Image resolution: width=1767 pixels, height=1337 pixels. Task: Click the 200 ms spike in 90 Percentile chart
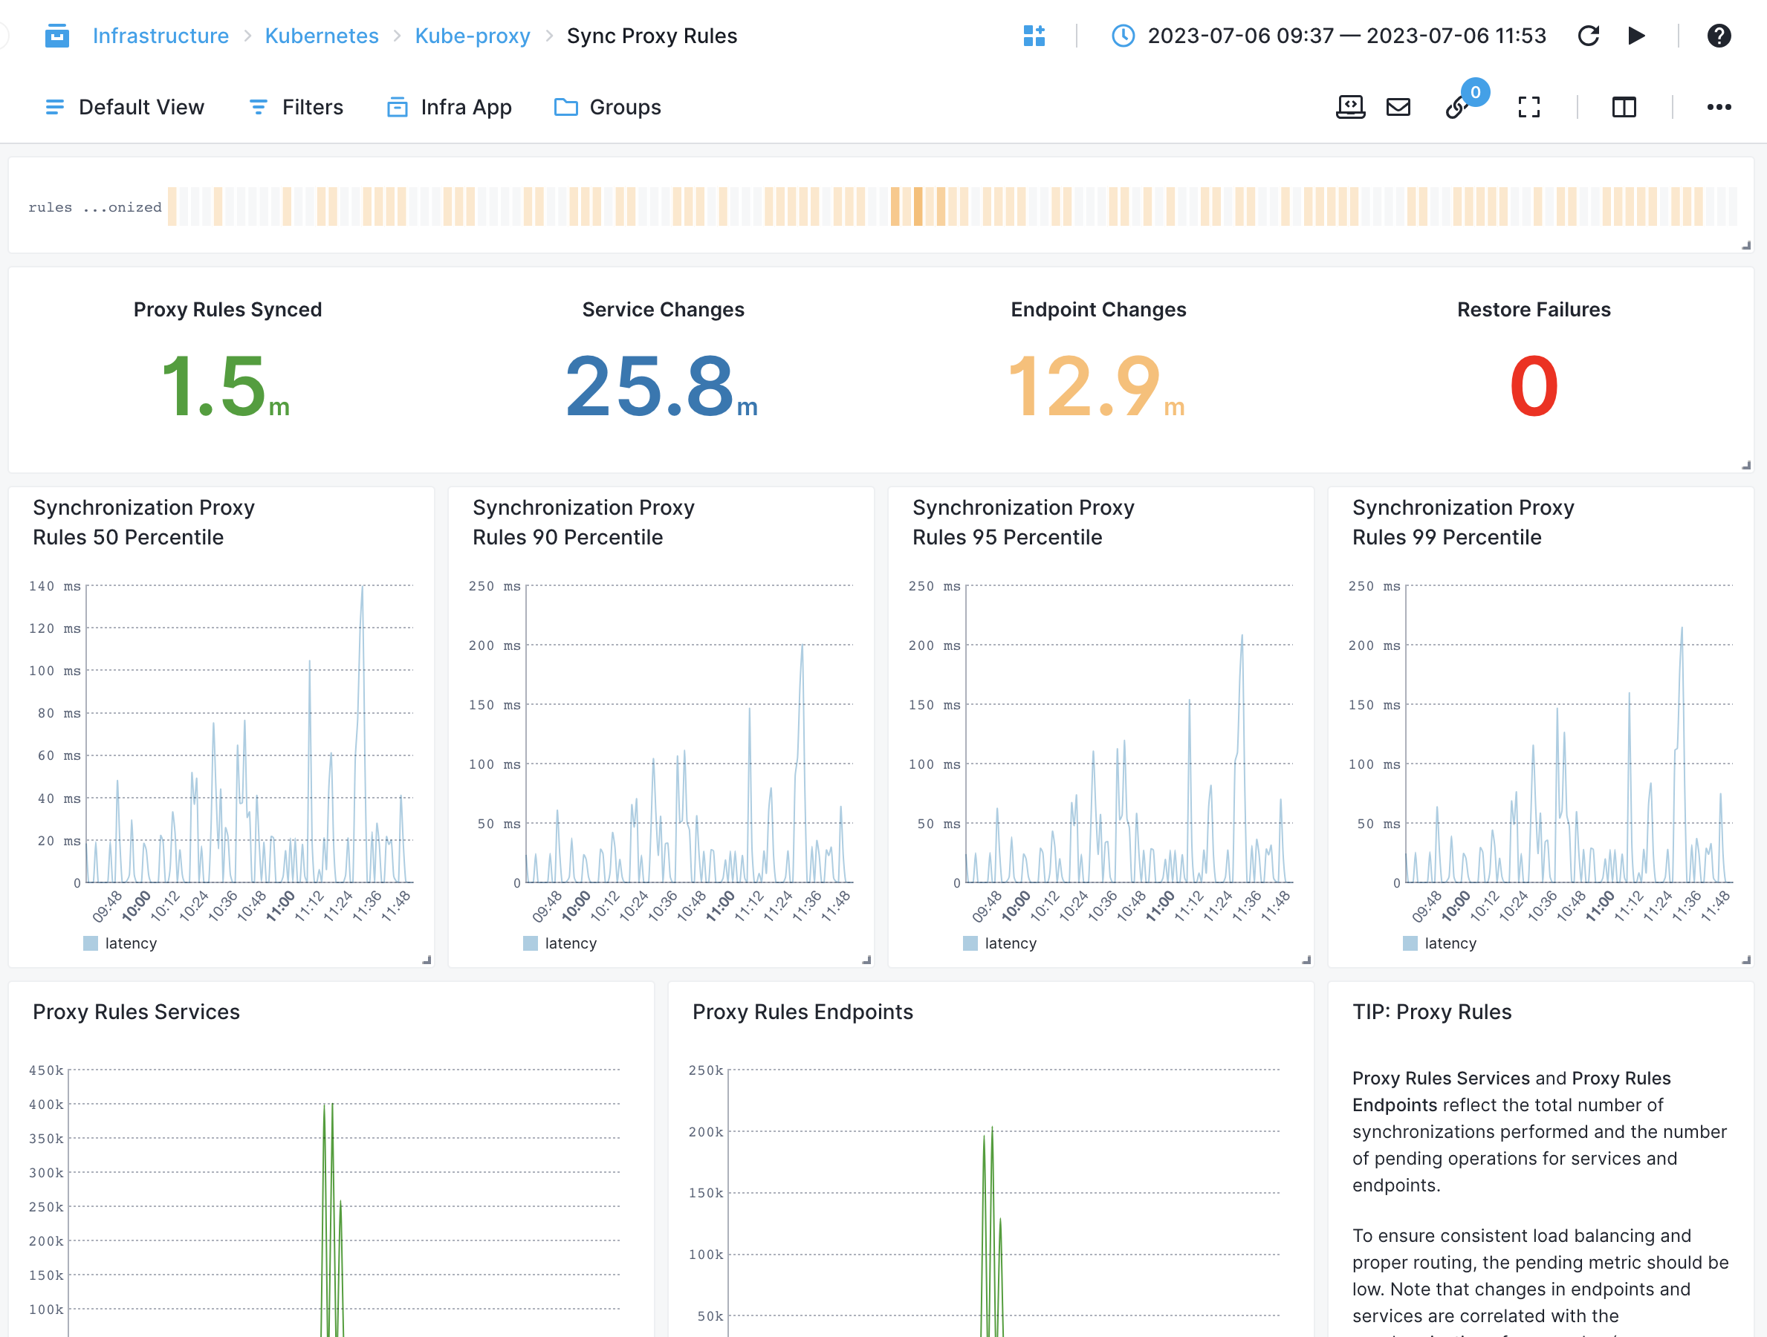tap(802, 647)
